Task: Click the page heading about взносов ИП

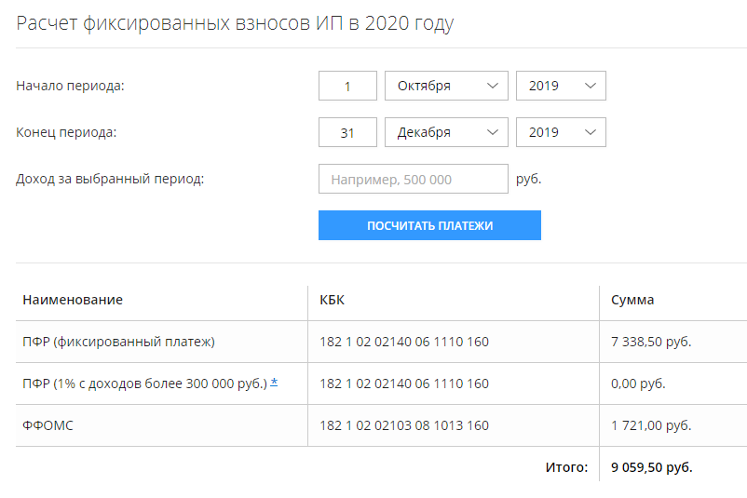Action: click(235, 23)
